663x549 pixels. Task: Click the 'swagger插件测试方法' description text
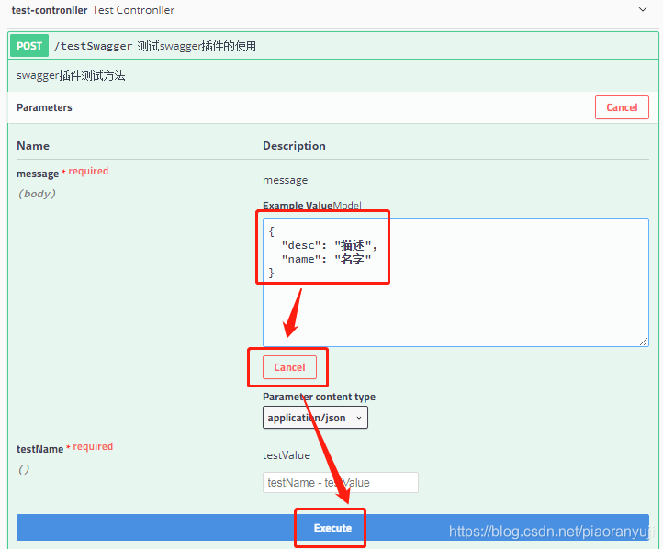71,75
